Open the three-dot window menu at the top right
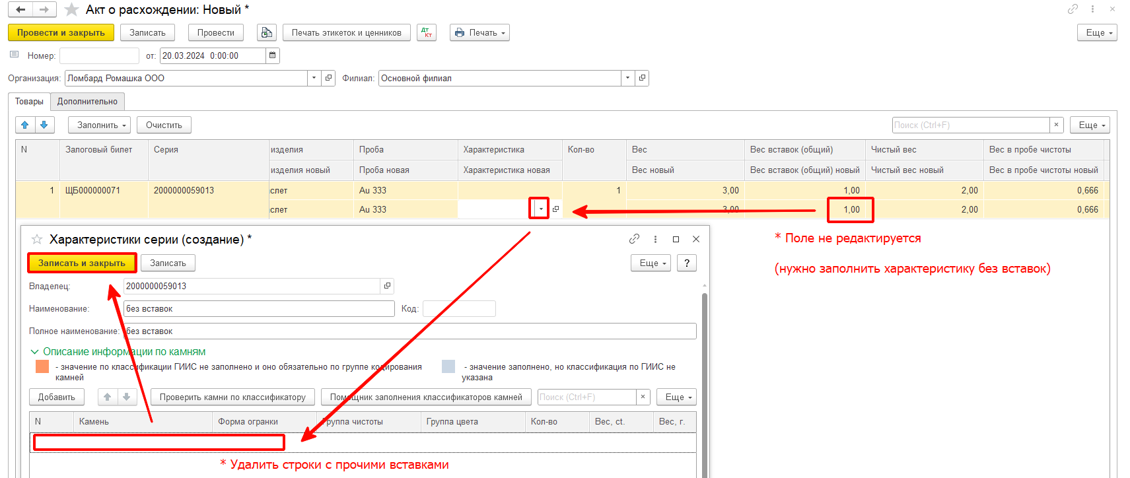This screenshot has width=1130, height=478. (1093, 9)
